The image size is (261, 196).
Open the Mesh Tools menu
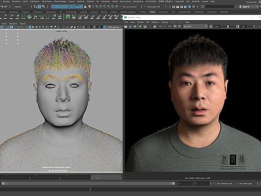(x=47, y=2)
